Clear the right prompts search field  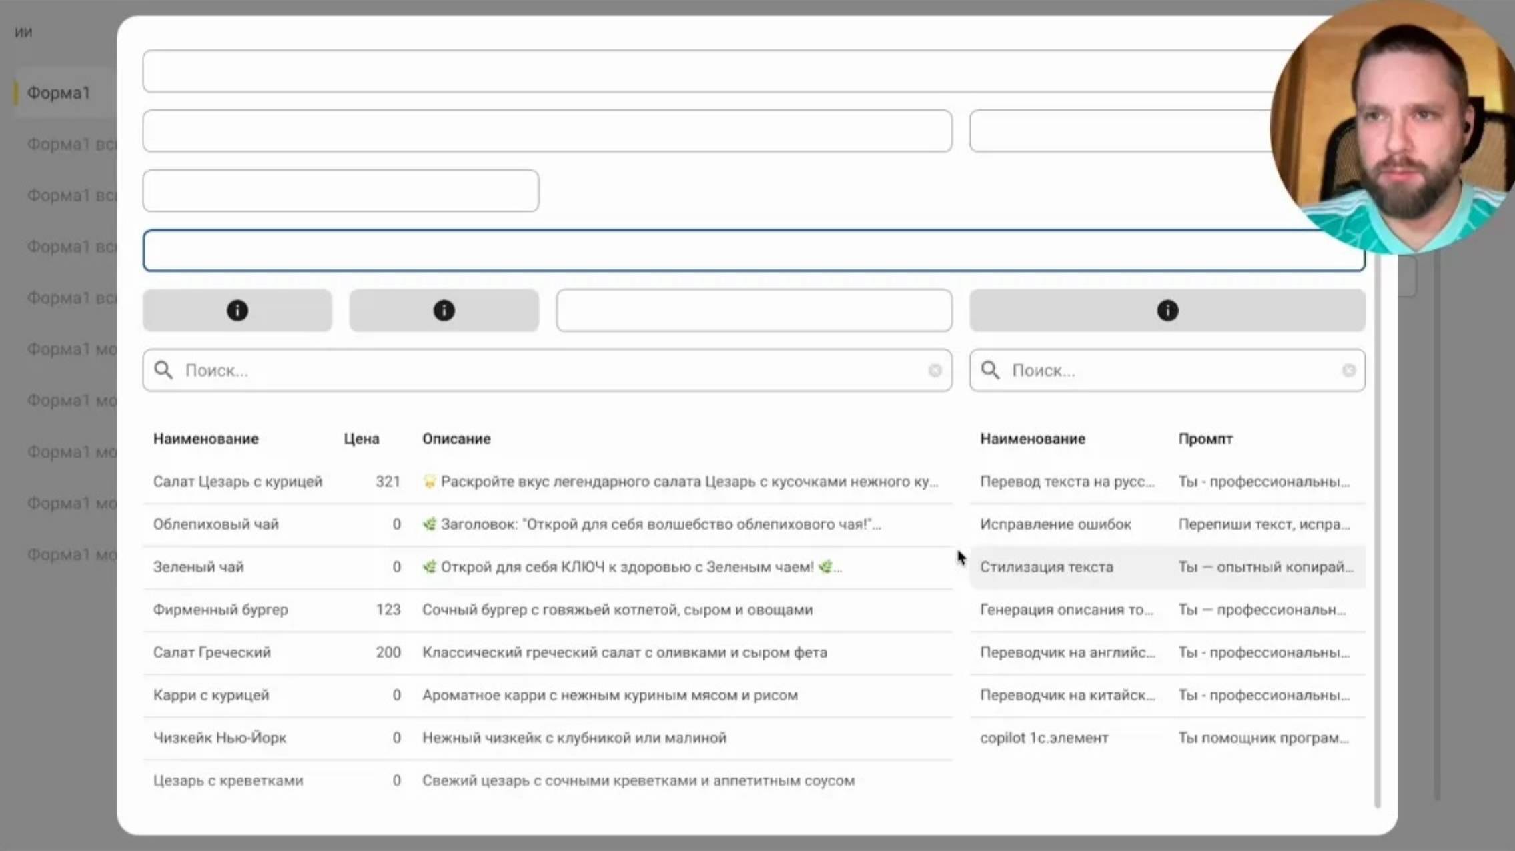[x=1348, y=370]
